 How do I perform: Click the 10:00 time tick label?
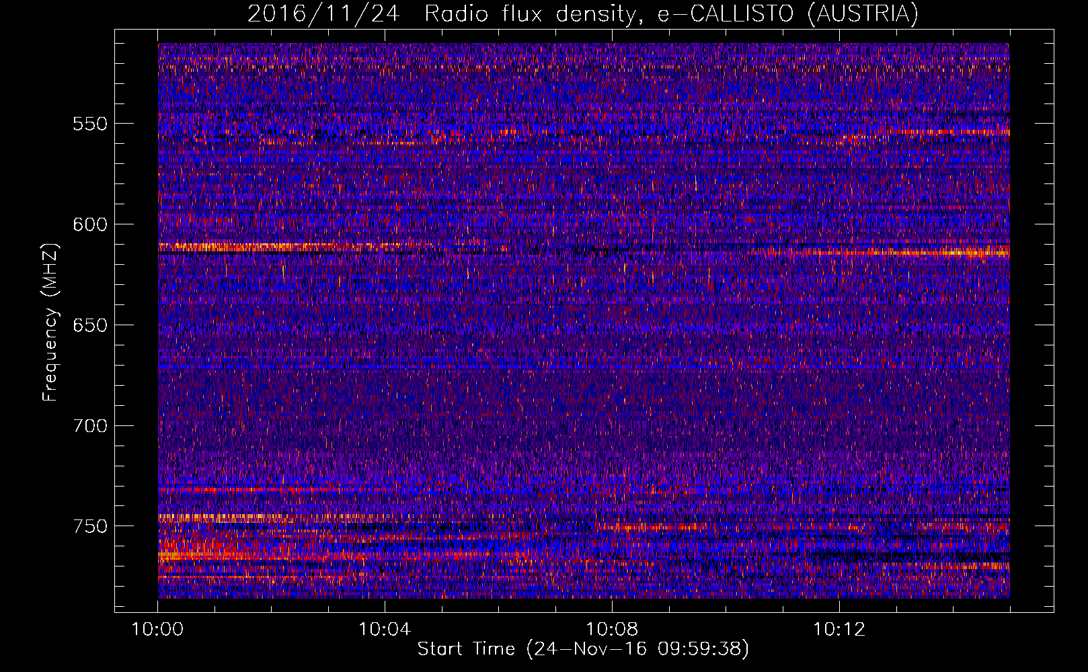[x=157, y=630]
